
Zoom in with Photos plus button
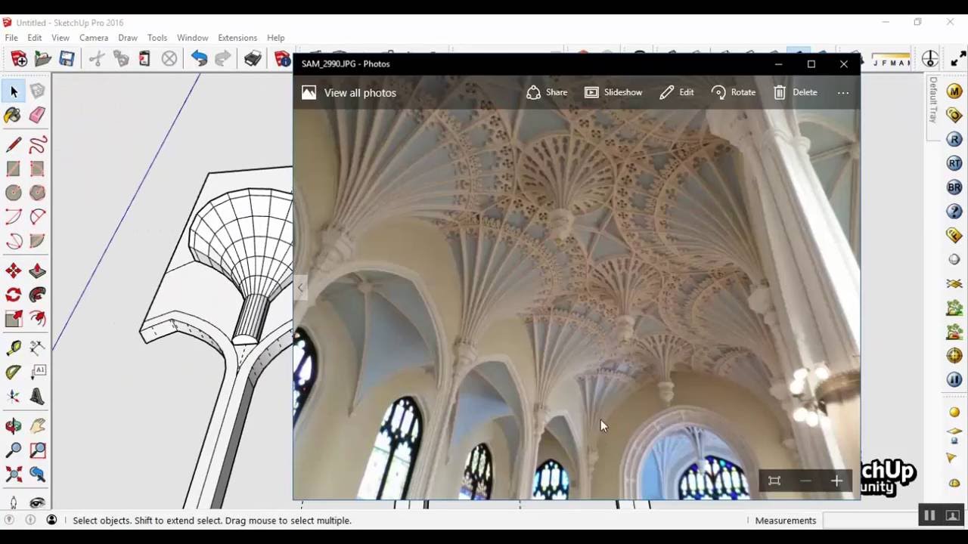[836, 481]
